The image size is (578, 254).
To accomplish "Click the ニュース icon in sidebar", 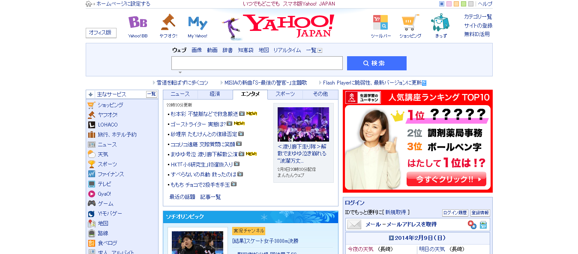I will pyautogui.click(x=91, y=145).
